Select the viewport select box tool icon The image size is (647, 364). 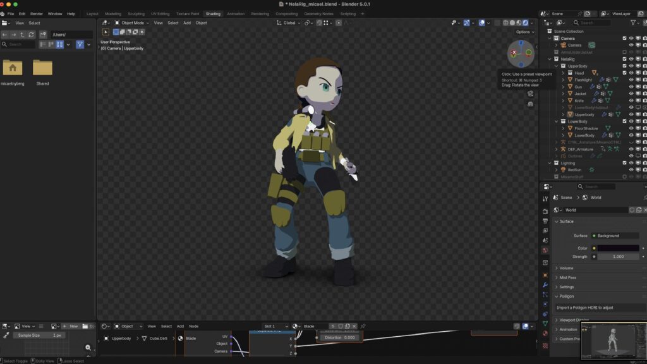coord(106,32)
